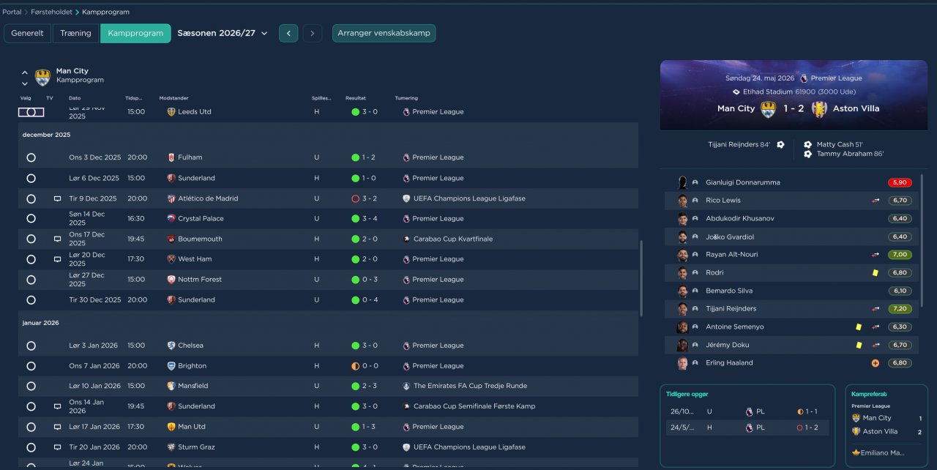937x470 pixels.
Task: Click the orange injury icon on Erling Haaland row
Action: click(875, 363)
